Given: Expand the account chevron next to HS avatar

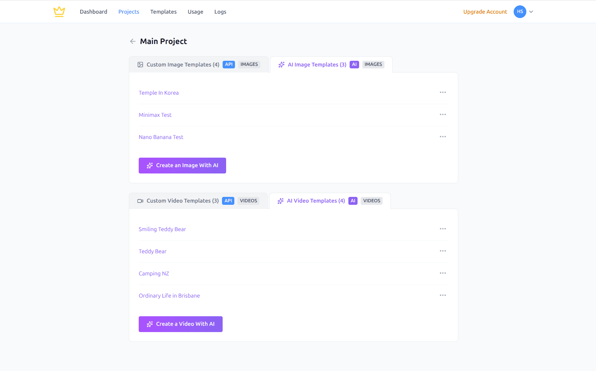Looking at the screenshot, I should pyautogui.click(x=531, y=12).
